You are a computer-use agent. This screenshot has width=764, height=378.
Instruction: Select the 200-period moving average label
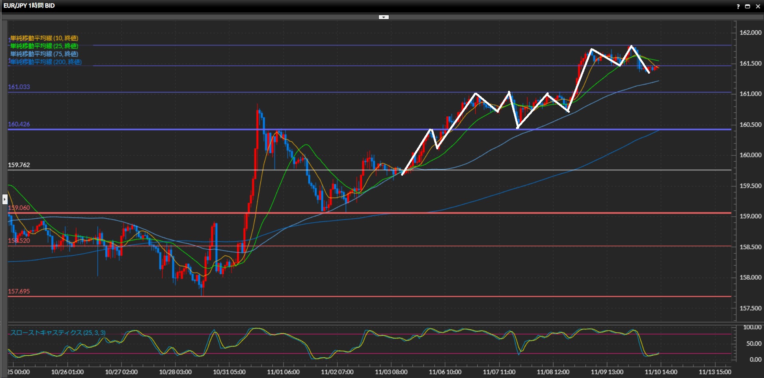tap(46, 62)
